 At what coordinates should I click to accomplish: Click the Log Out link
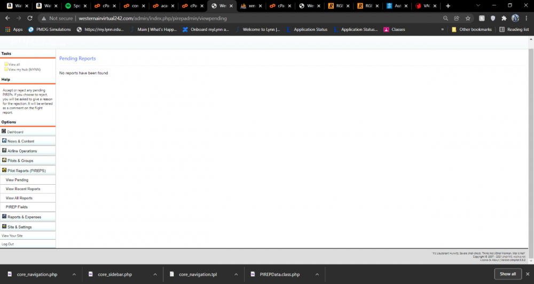7,244
